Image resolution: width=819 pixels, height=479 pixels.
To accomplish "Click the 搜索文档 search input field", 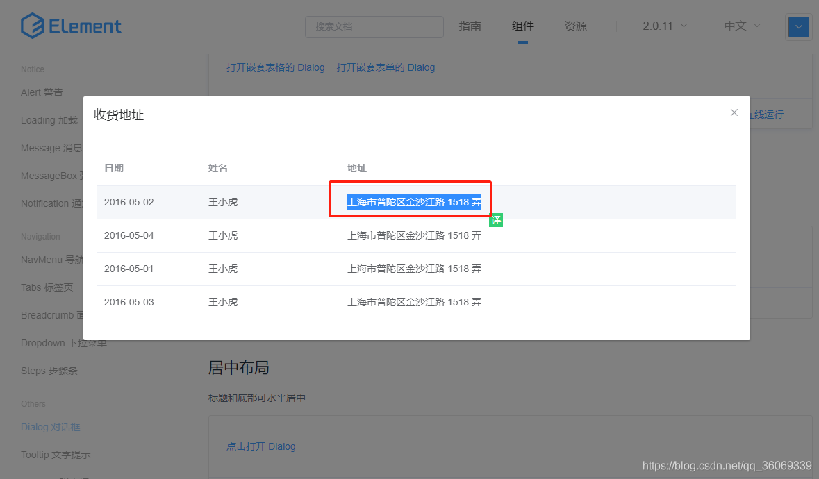I will coord(374,26).
